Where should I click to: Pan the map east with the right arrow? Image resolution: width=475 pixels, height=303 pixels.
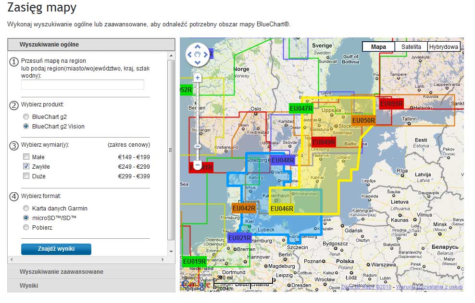tap(205, 54)
